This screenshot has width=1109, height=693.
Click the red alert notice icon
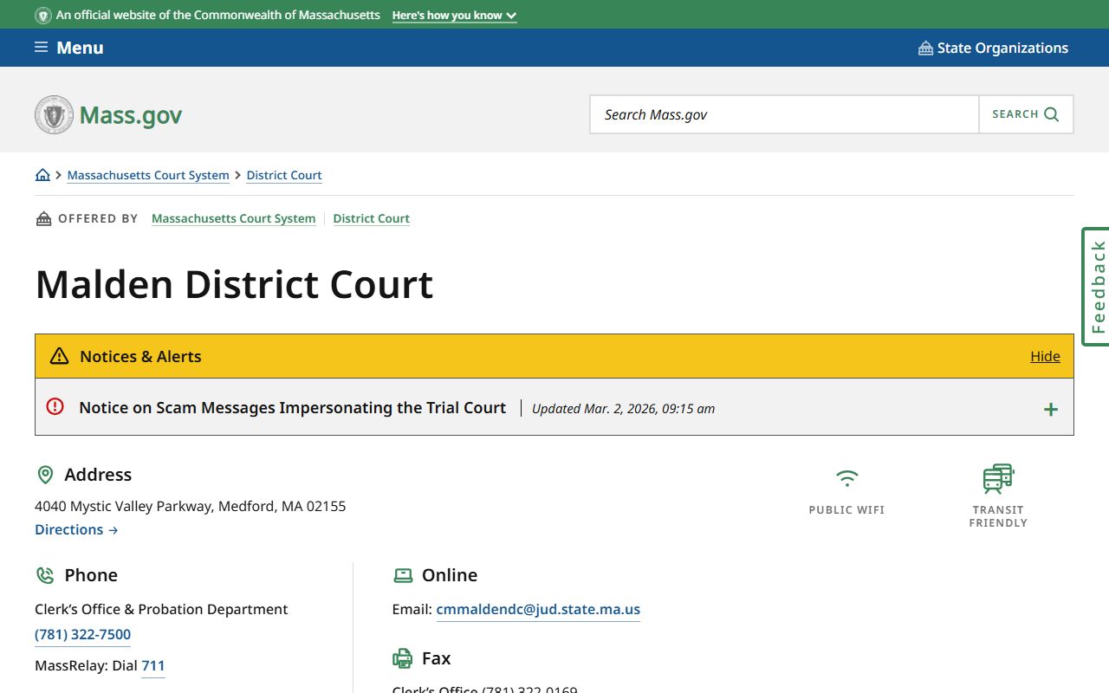point(55,406)
